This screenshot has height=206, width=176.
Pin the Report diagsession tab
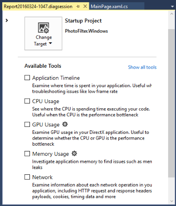point(78,6)
